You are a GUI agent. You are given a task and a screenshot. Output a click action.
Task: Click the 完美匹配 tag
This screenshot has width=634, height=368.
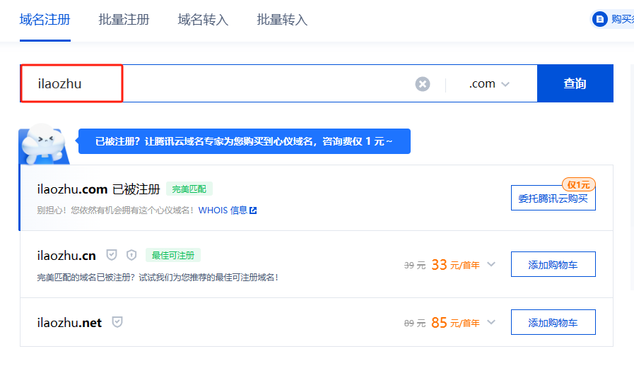pyautogui.click(x=189, y=189)
